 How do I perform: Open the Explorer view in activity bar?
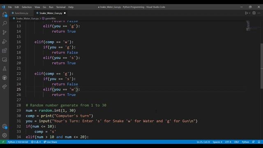[x=5, y=14]
